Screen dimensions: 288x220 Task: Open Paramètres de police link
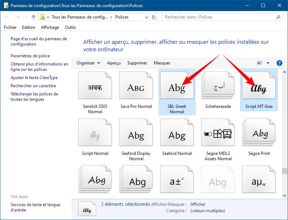30,56
